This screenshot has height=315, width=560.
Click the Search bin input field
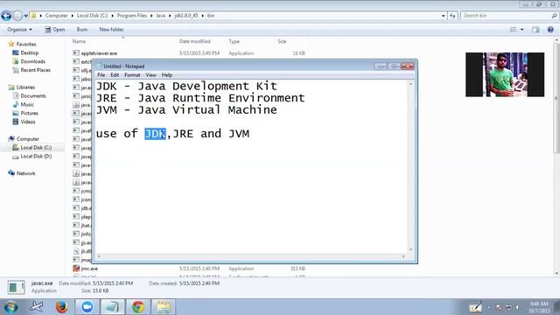click(506, 16)
